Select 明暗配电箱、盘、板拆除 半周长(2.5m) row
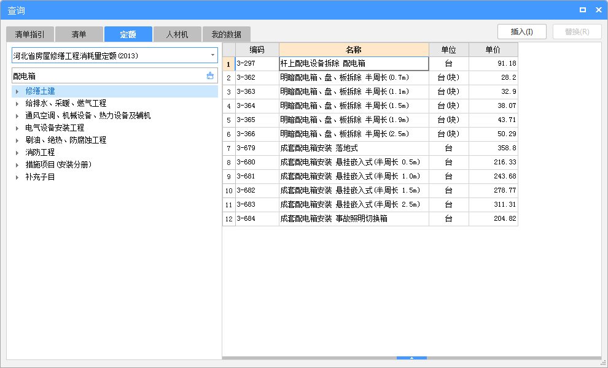The height and width of the screenshot is (368, 608). 354,134
